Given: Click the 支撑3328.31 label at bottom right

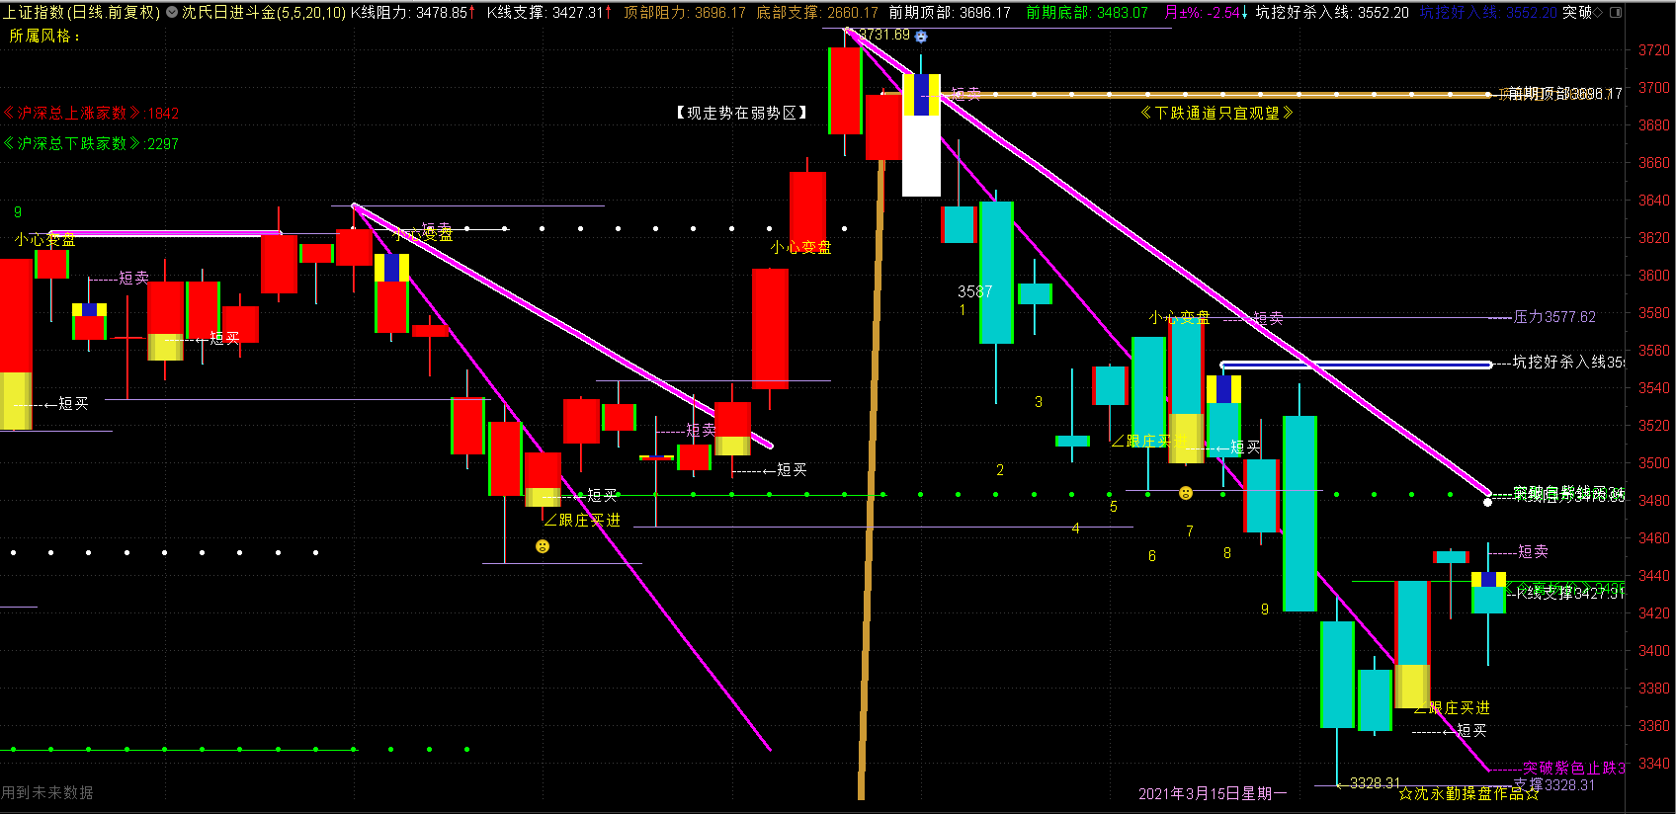Looking at the screenshot, I should click(x=1554, y=785).
